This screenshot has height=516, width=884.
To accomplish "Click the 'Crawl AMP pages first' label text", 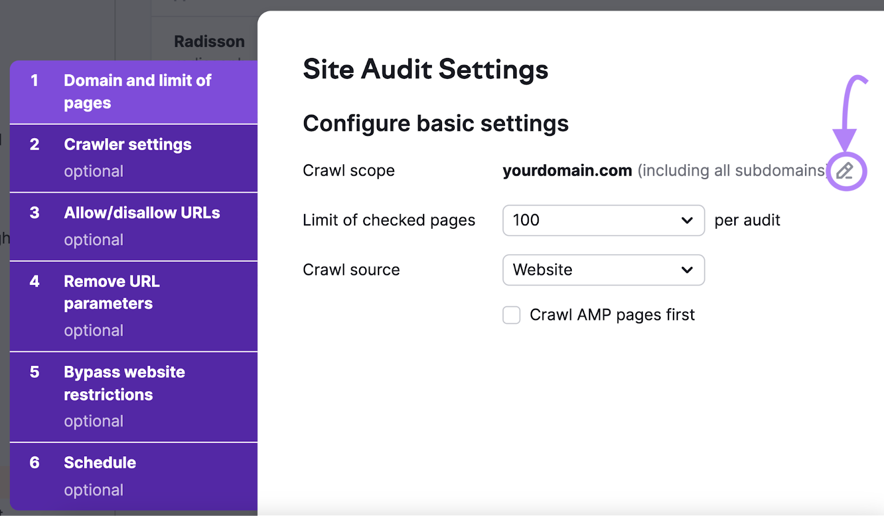I will (x=612, y=315).
